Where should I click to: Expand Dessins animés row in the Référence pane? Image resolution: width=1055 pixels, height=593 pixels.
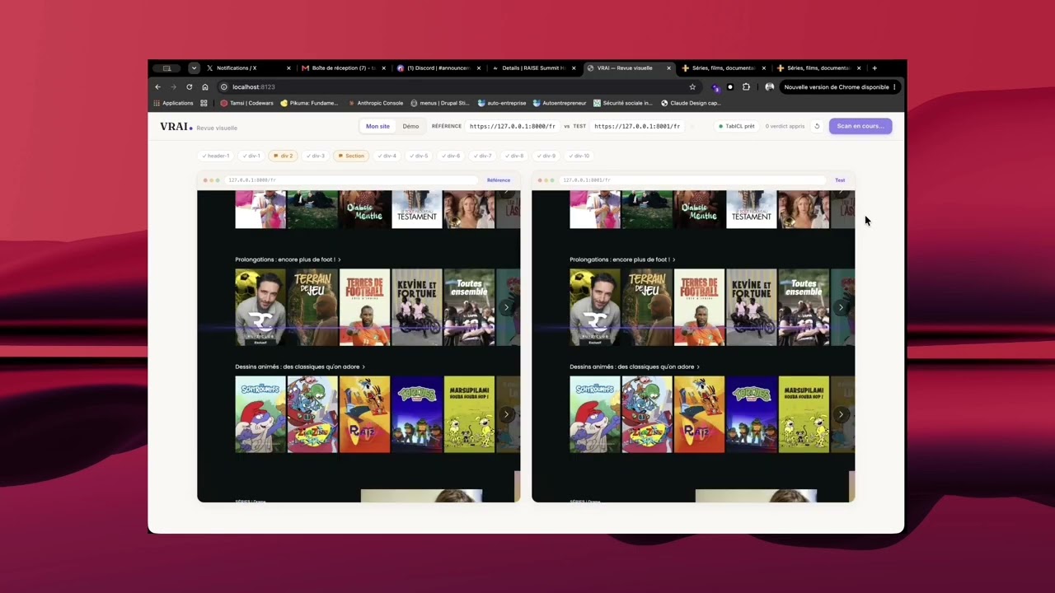tap(300, 367)
